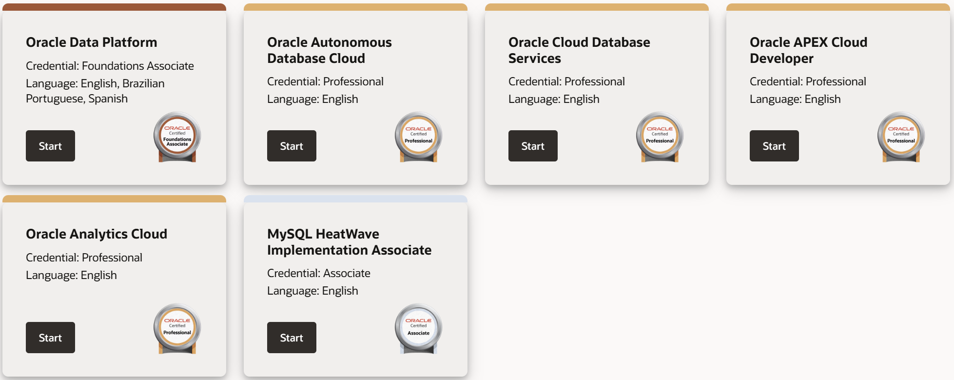The image size is (954, 380).
Task: Select 'Credential: Professional' on Cloud Database Services card
Action: 566,81
